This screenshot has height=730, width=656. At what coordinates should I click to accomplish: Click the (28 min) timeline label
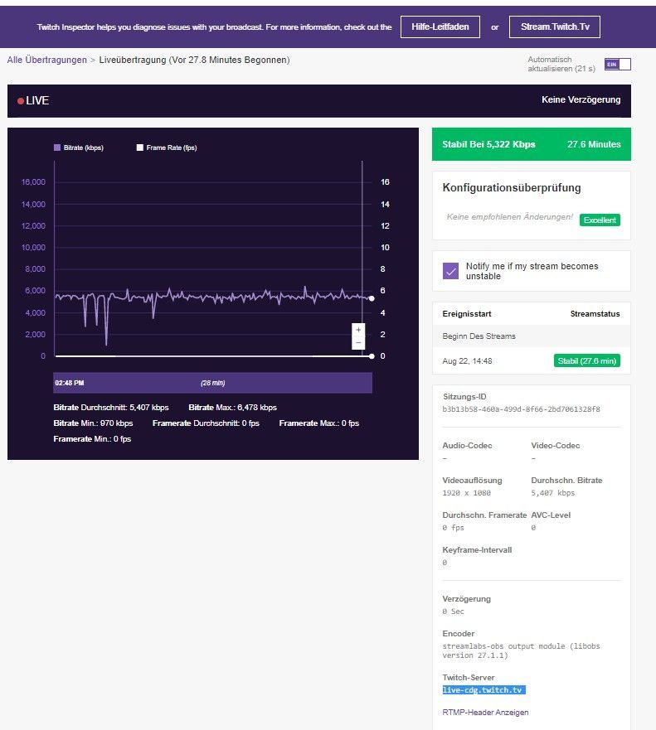[212, 383]
